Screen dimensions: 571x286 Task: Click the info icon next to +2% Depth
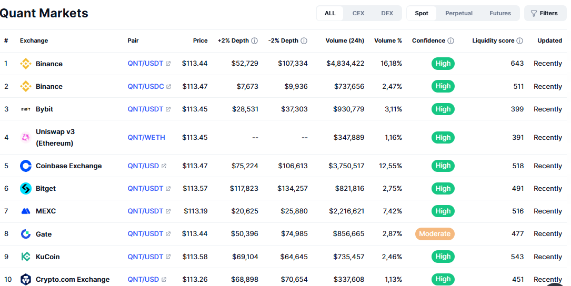pos(255,41)
